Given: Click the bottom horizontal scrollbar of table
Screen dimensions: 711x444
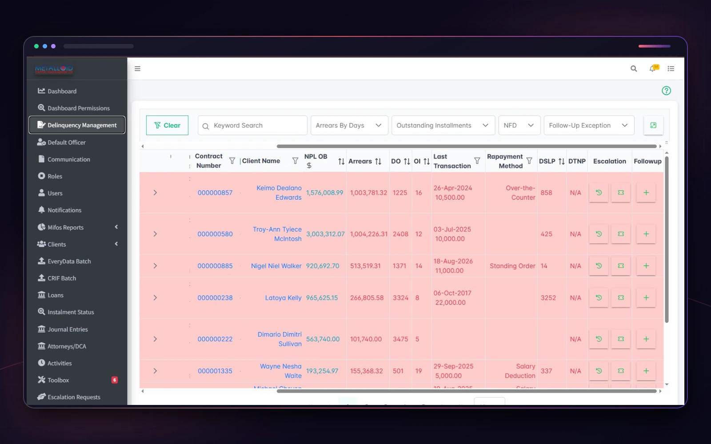Looking at the screenshot, I should [467, 391].
